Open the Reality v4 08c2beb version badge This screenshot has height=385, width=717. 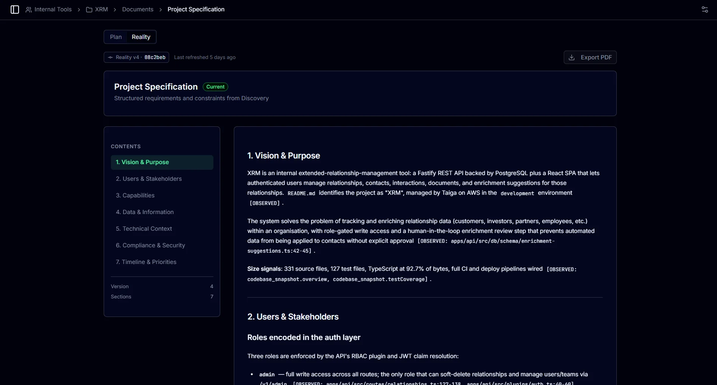pos(136,57)
